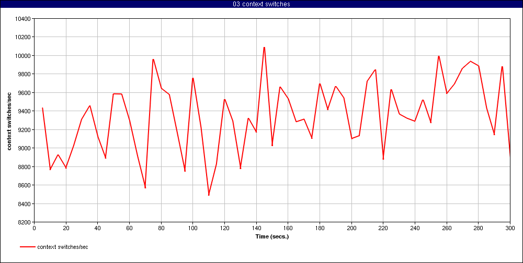Click the 300 x-axis tick label

510,228
